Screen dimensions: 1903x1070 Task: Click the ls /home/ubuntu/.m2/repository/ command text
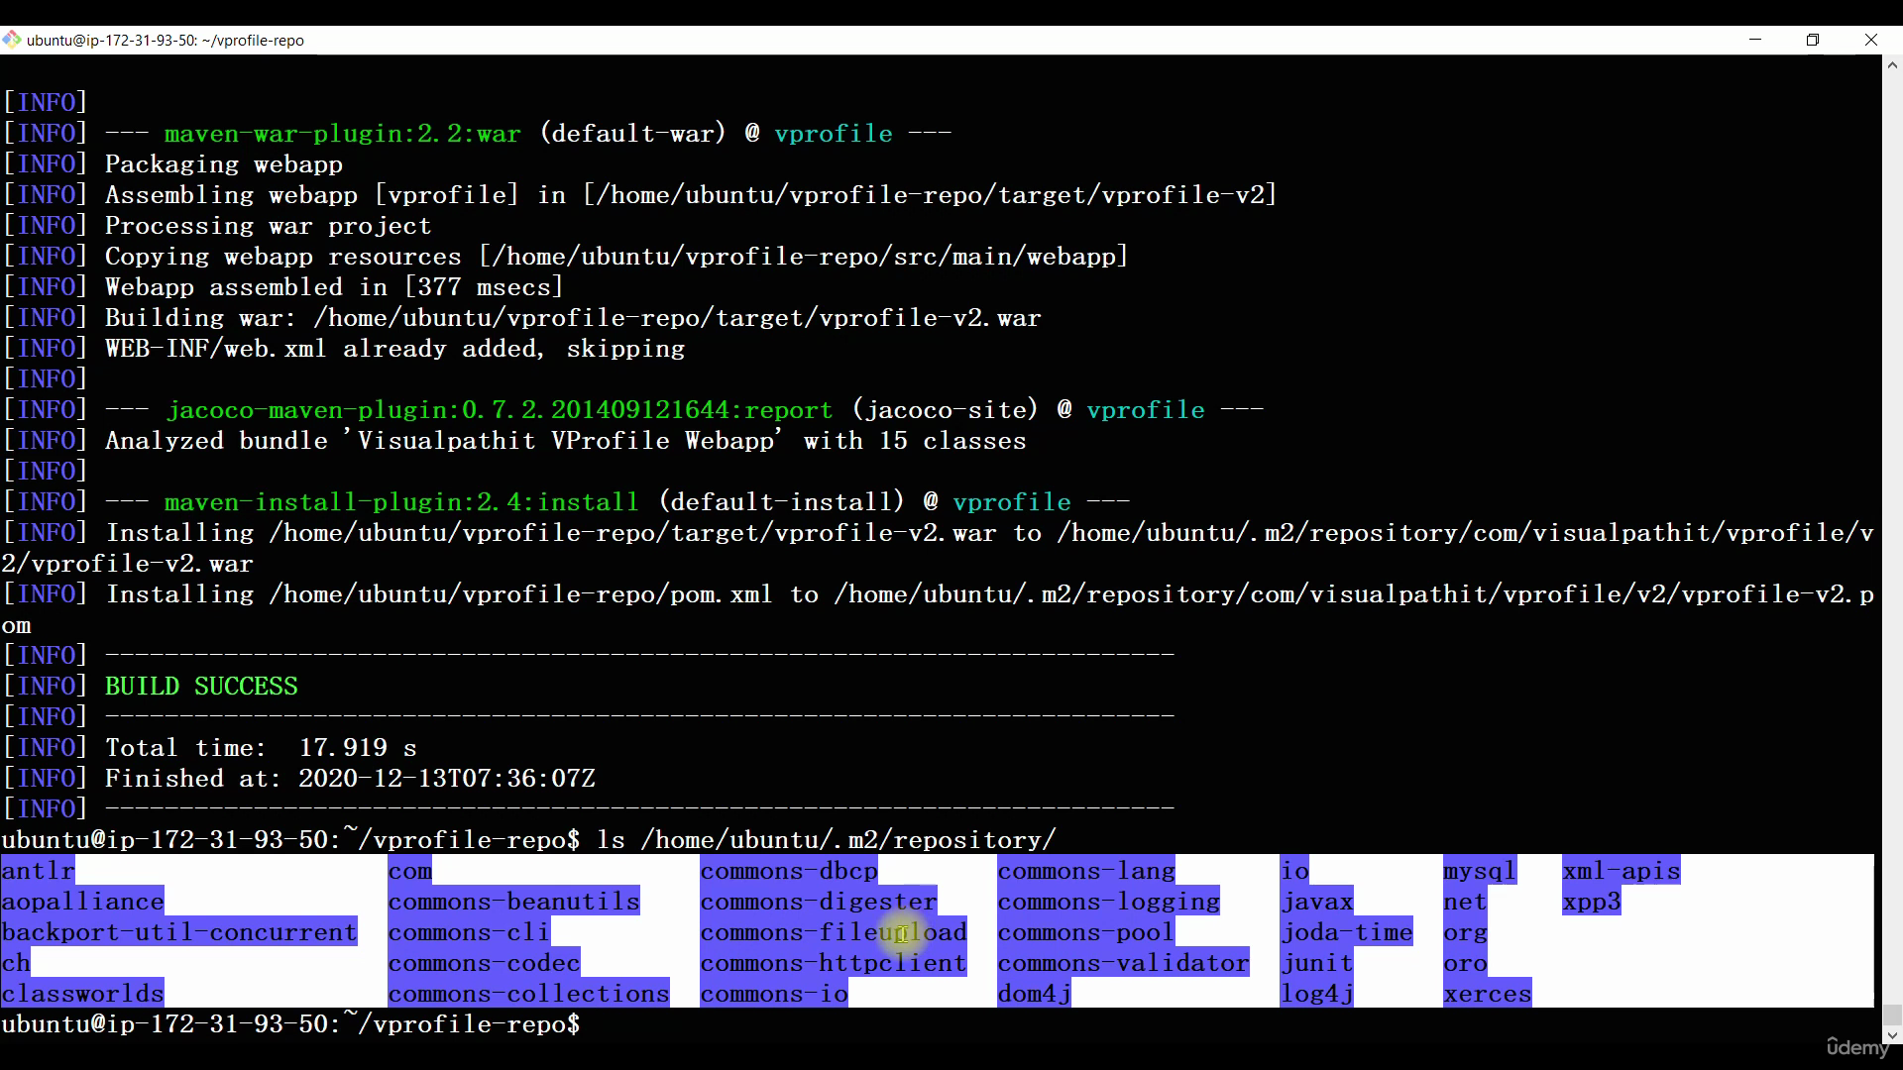click(x=827, y=840)
